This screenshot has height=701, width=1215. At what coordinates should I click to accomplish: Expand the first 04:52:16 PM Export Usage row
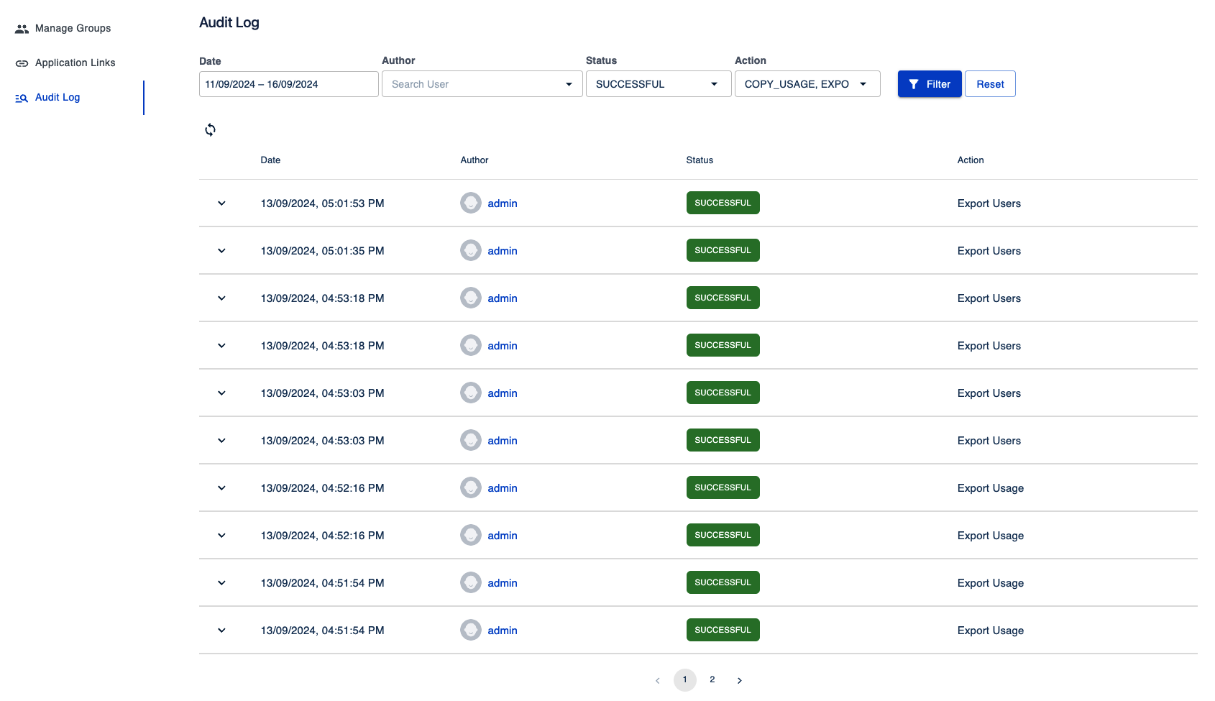(221, 488)
